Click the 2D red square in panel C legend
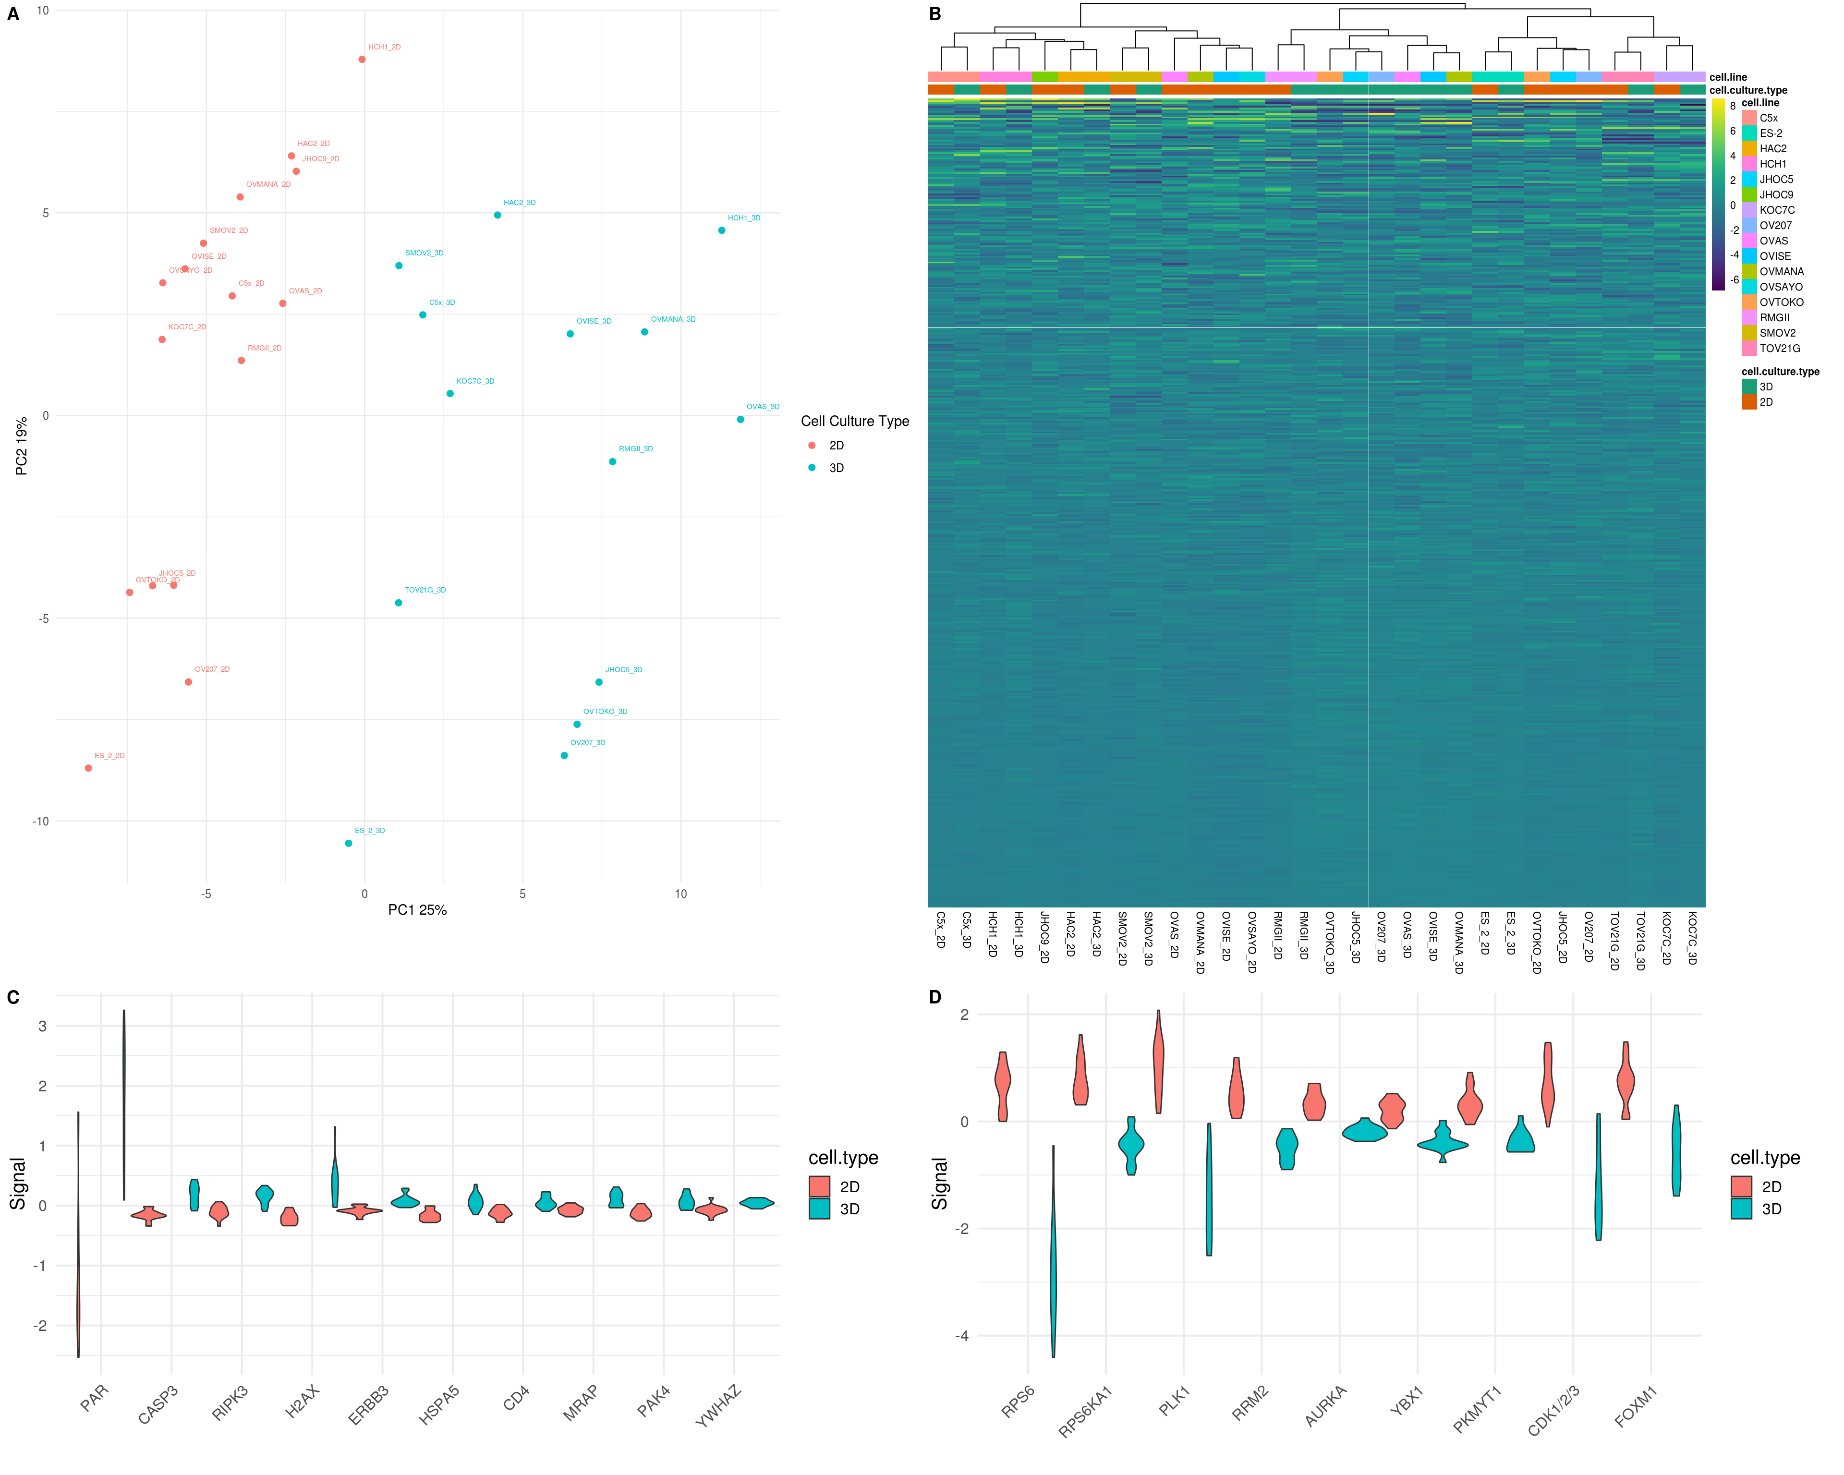Image resolution: width=1844 pixels, height=1475 pixels. 819,1186
